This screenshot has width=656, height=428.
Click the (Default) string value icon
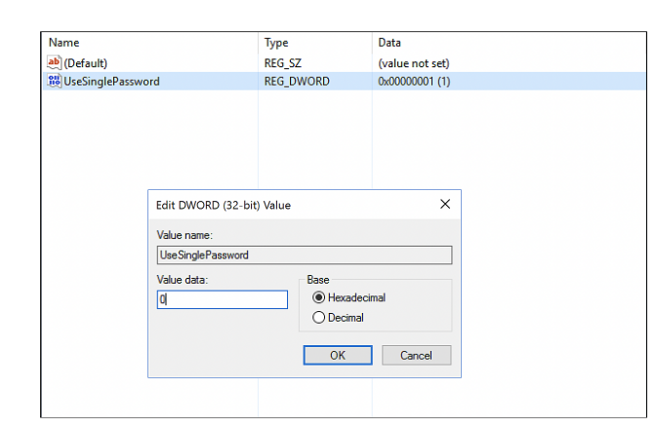pyautogui.click(x=55, y=63)
